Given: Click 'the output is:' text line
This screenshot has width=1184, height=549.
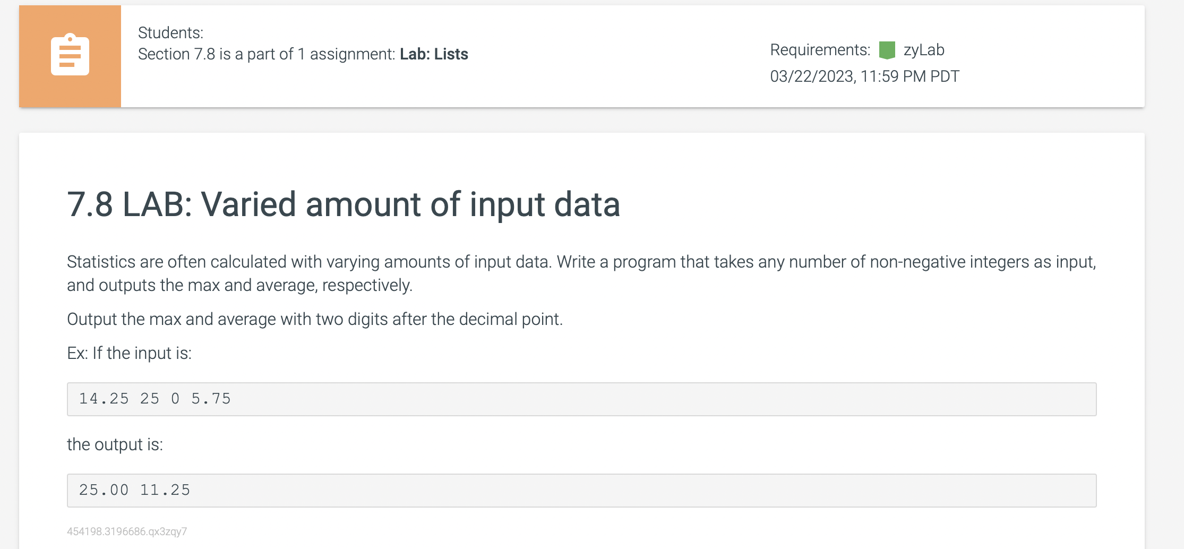Looking at the screenshot, I should click(x=115, y=444).
